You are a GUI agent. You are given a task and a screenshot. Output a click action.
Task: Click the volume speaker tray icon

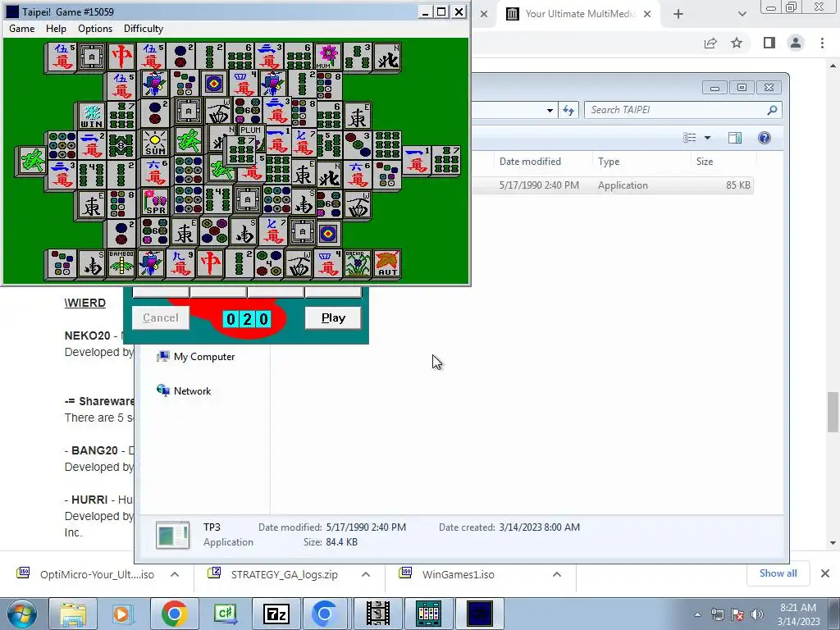click(x=757, y=614)
